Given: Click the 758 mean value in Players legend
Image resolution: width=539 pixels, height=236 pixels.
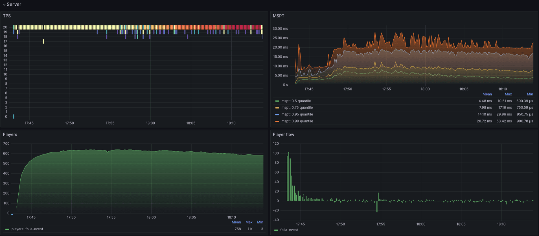Looking at the screenshot, I should [238, 229].
